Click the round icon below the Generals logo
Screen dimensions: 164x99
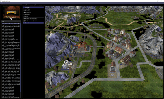pos(11,19)
